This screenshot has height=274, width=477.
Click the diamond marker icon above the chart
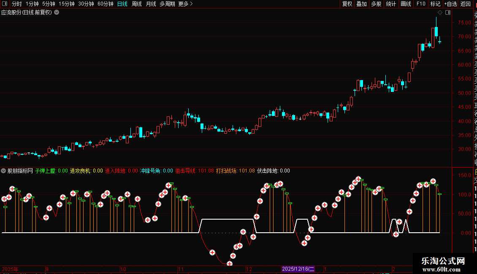click(440, 13)
